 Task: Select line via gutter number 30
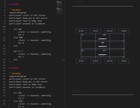[x=4, y=90]
